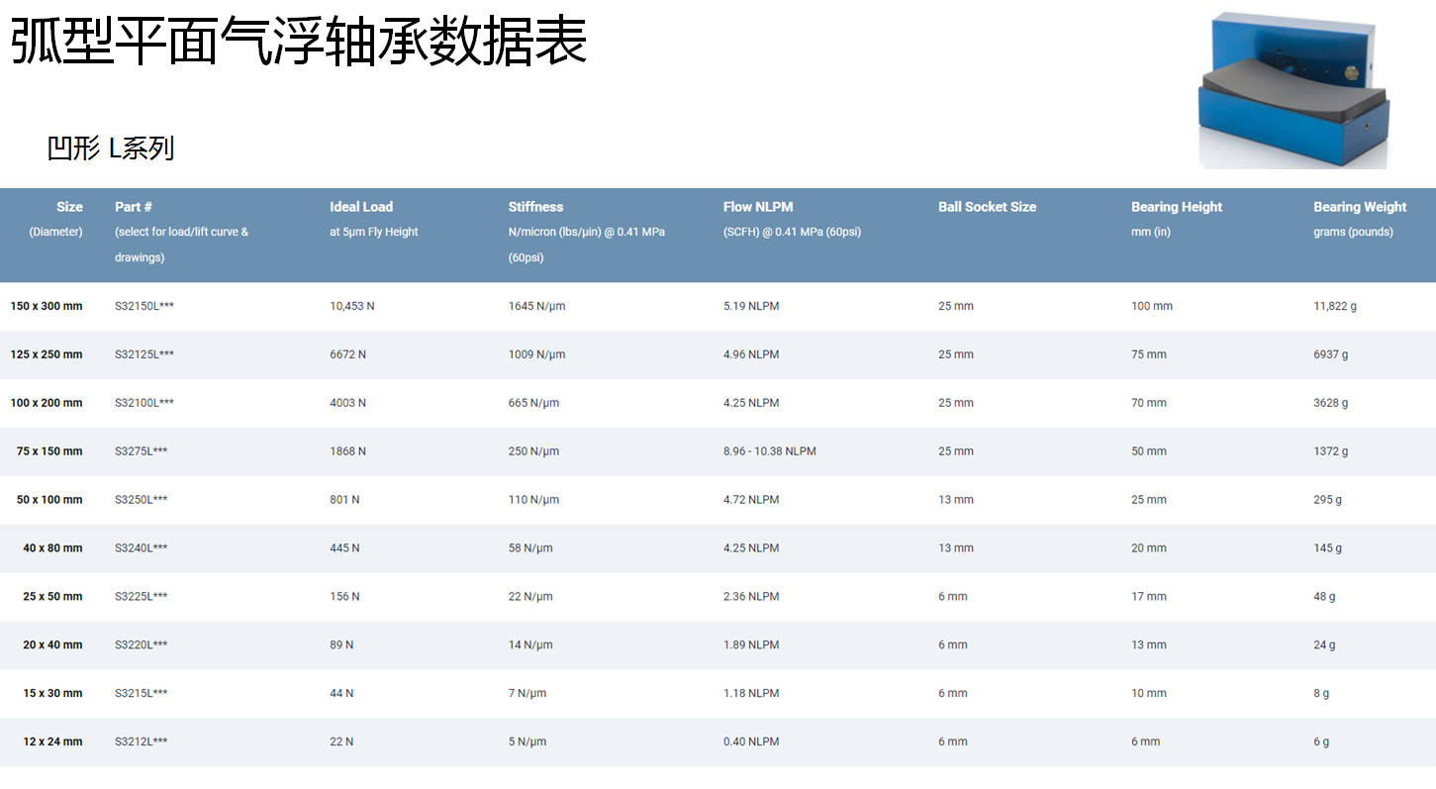
Task: Click the Stiffness column header
Action: tap(535, 207)
